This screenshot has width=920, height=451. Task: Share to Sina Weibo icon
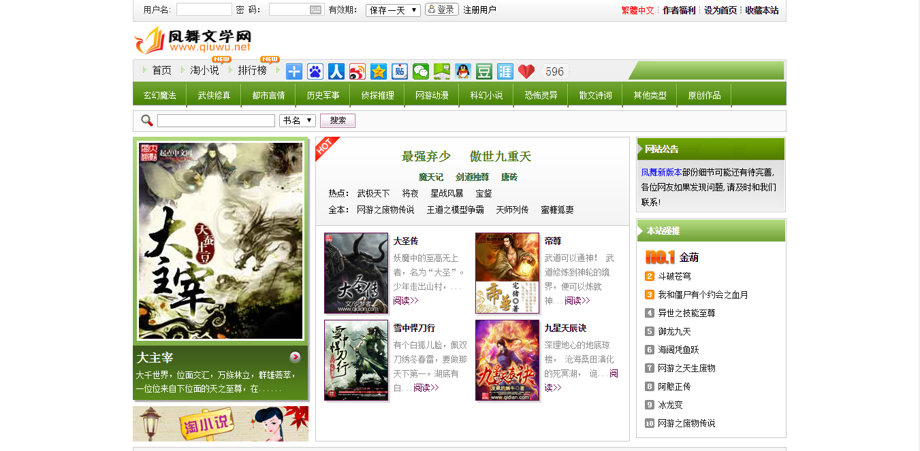[358, 71]
